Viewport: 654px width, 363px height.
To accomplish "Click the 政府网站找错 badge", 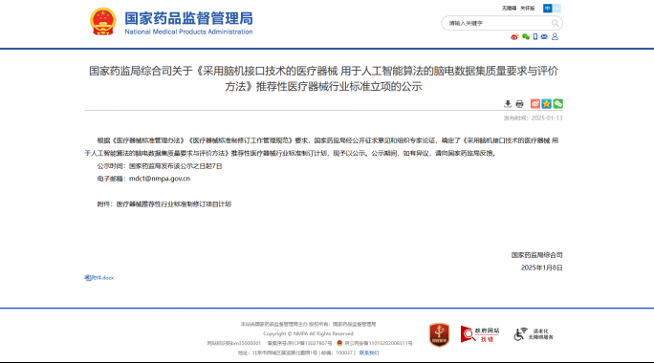I will [x=480, y=334].
